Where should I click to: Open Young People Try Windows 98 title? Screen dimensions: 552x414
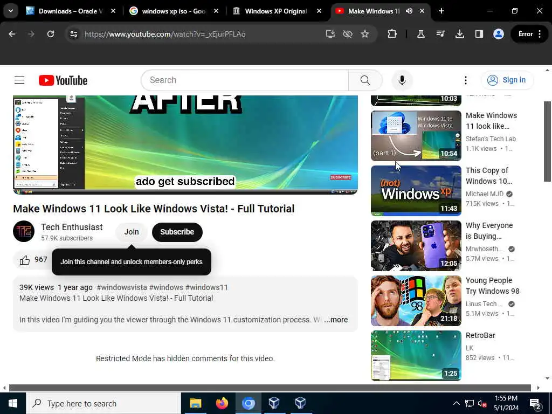(x=492, y=286)
